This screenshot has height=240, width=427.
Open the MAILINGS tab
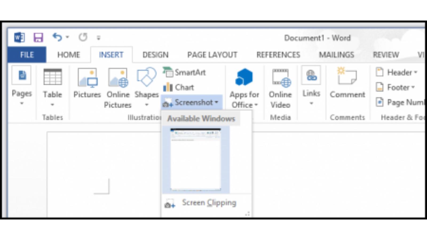pos(337,55)
